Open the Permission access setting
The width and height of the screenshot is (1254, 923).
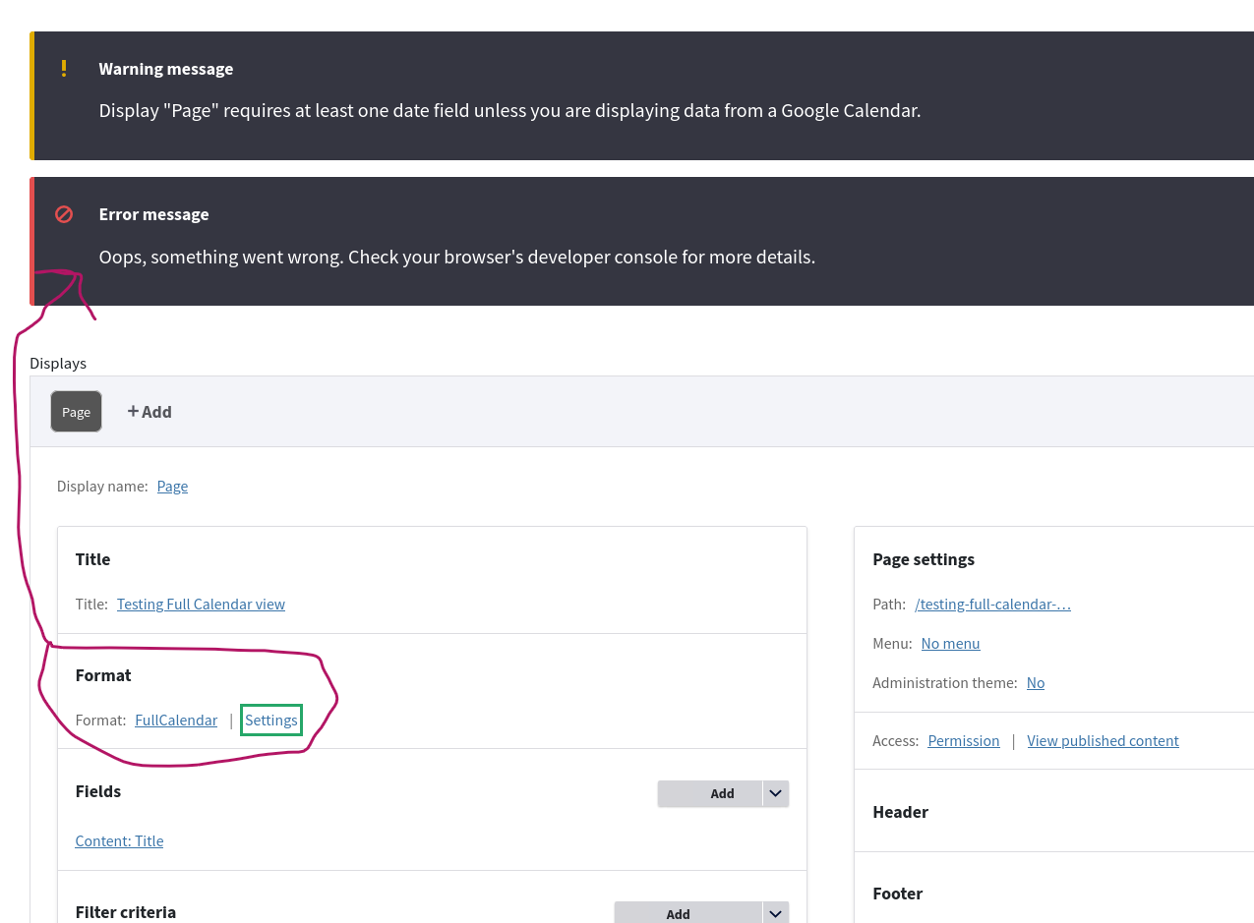point(963,740)
